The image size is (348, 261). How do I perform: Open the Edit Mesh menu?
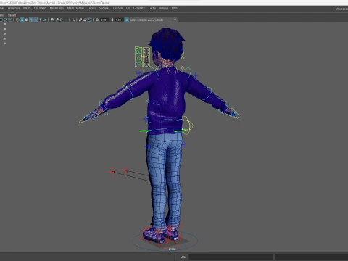click(40, 8)
